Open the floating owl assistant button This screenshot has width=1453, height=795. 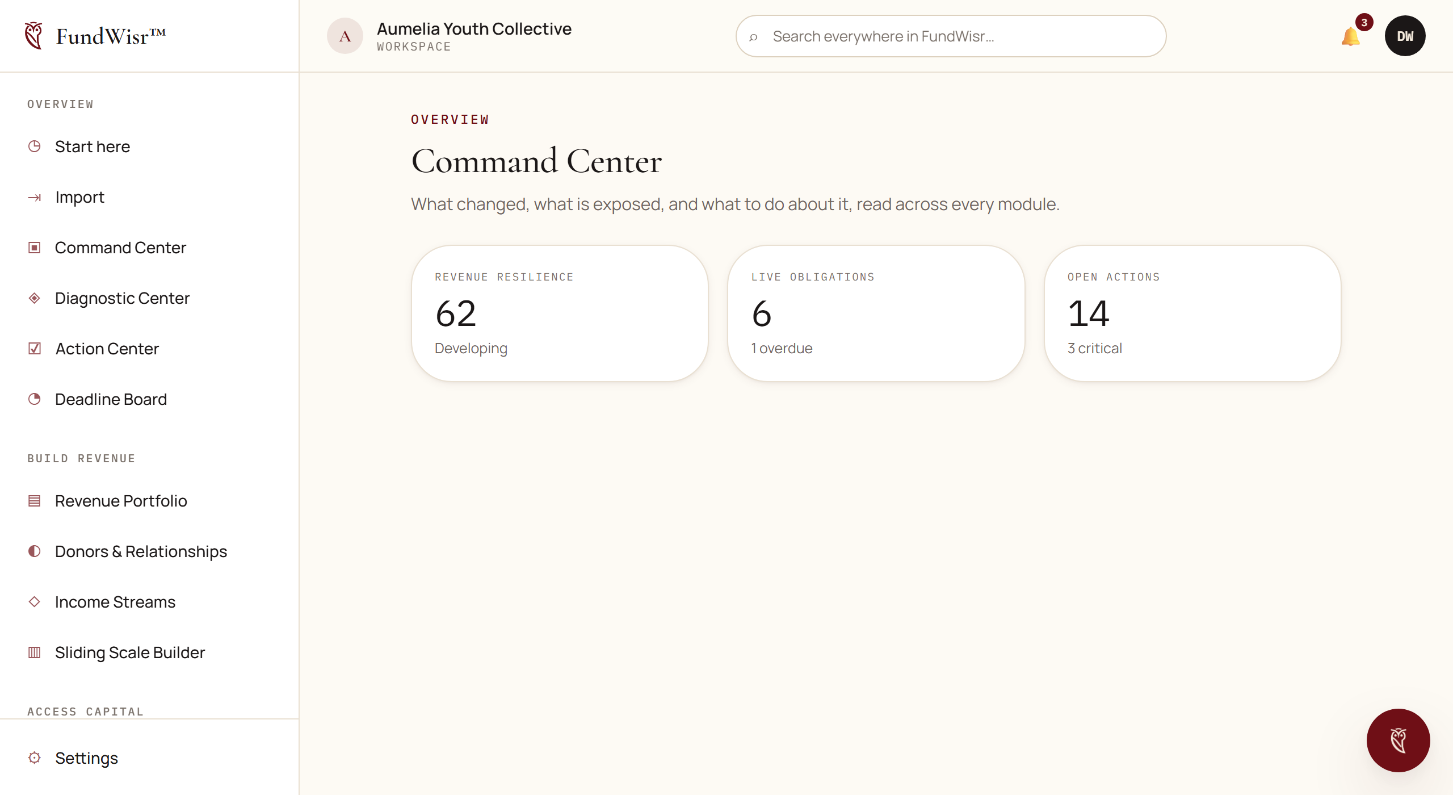(1398, 740)
